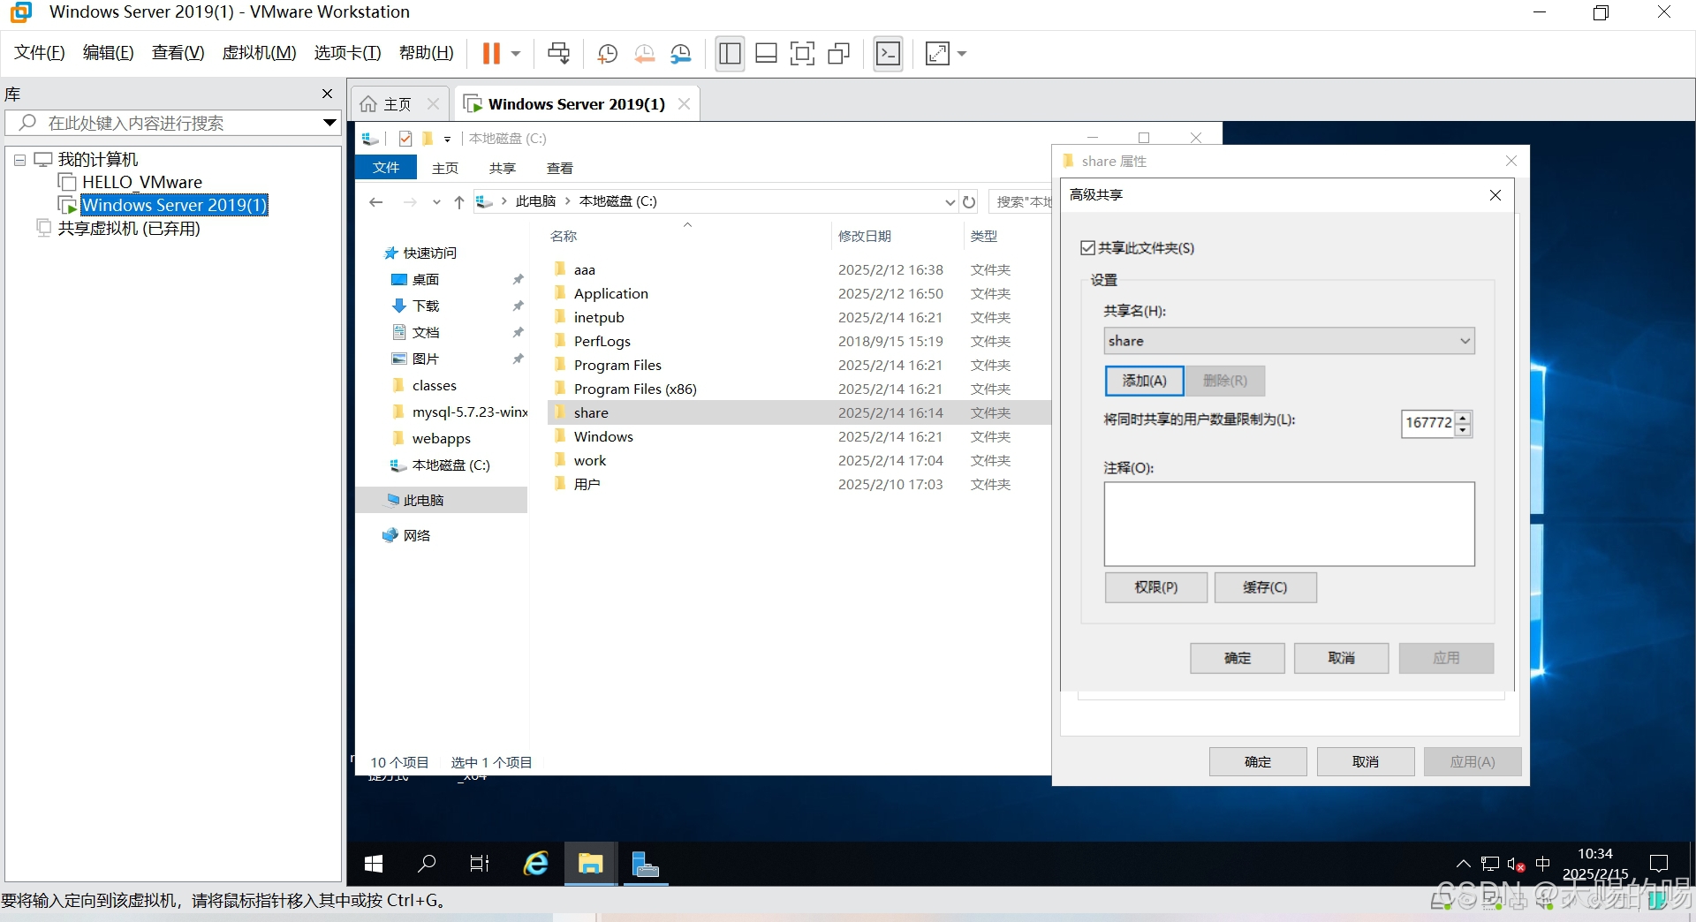Open the power options dropdown arrow beside pause
Image resolution: width=1696 pixels, height=922 pixels.
click(516, 54)
